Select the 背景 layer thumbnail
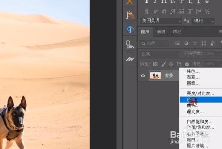This screenshot has width=222, height=149. [155, 76]
